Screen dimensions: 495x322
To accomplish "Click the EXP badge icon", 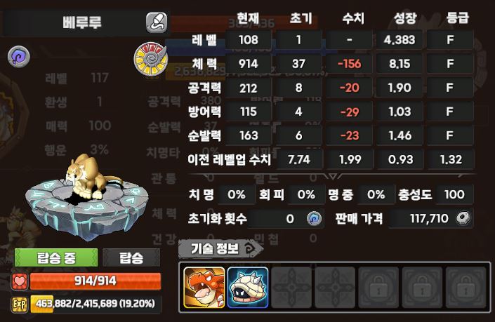I will [x=19, y=304].
